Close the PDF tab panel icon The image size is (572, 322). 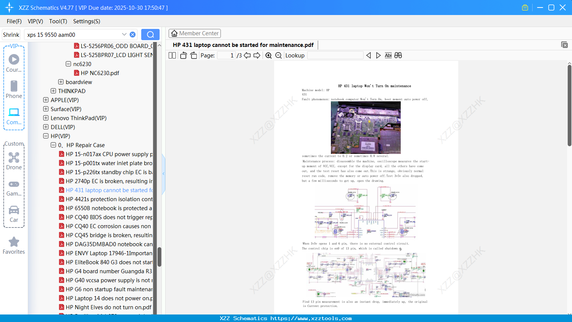point(564,45)
